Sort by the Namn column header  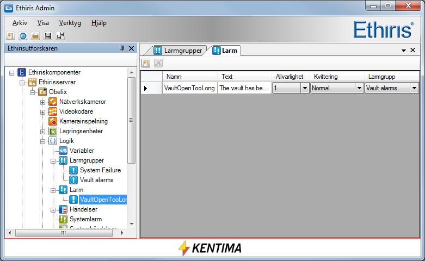pyautogui.click(x=190, y=77)
